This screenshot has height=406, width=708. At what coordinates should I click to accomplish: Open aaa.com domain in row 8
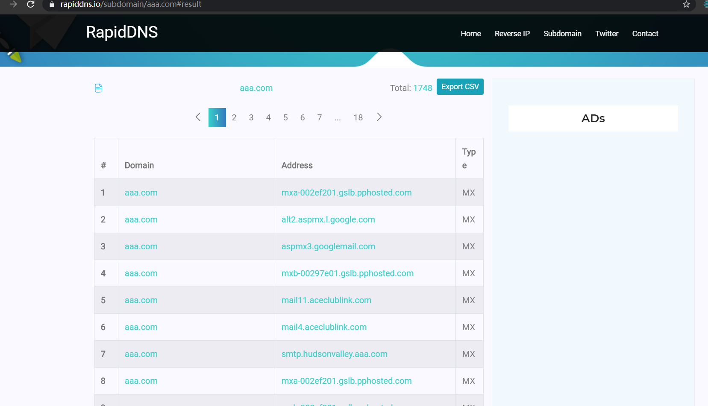coord(141,381)
